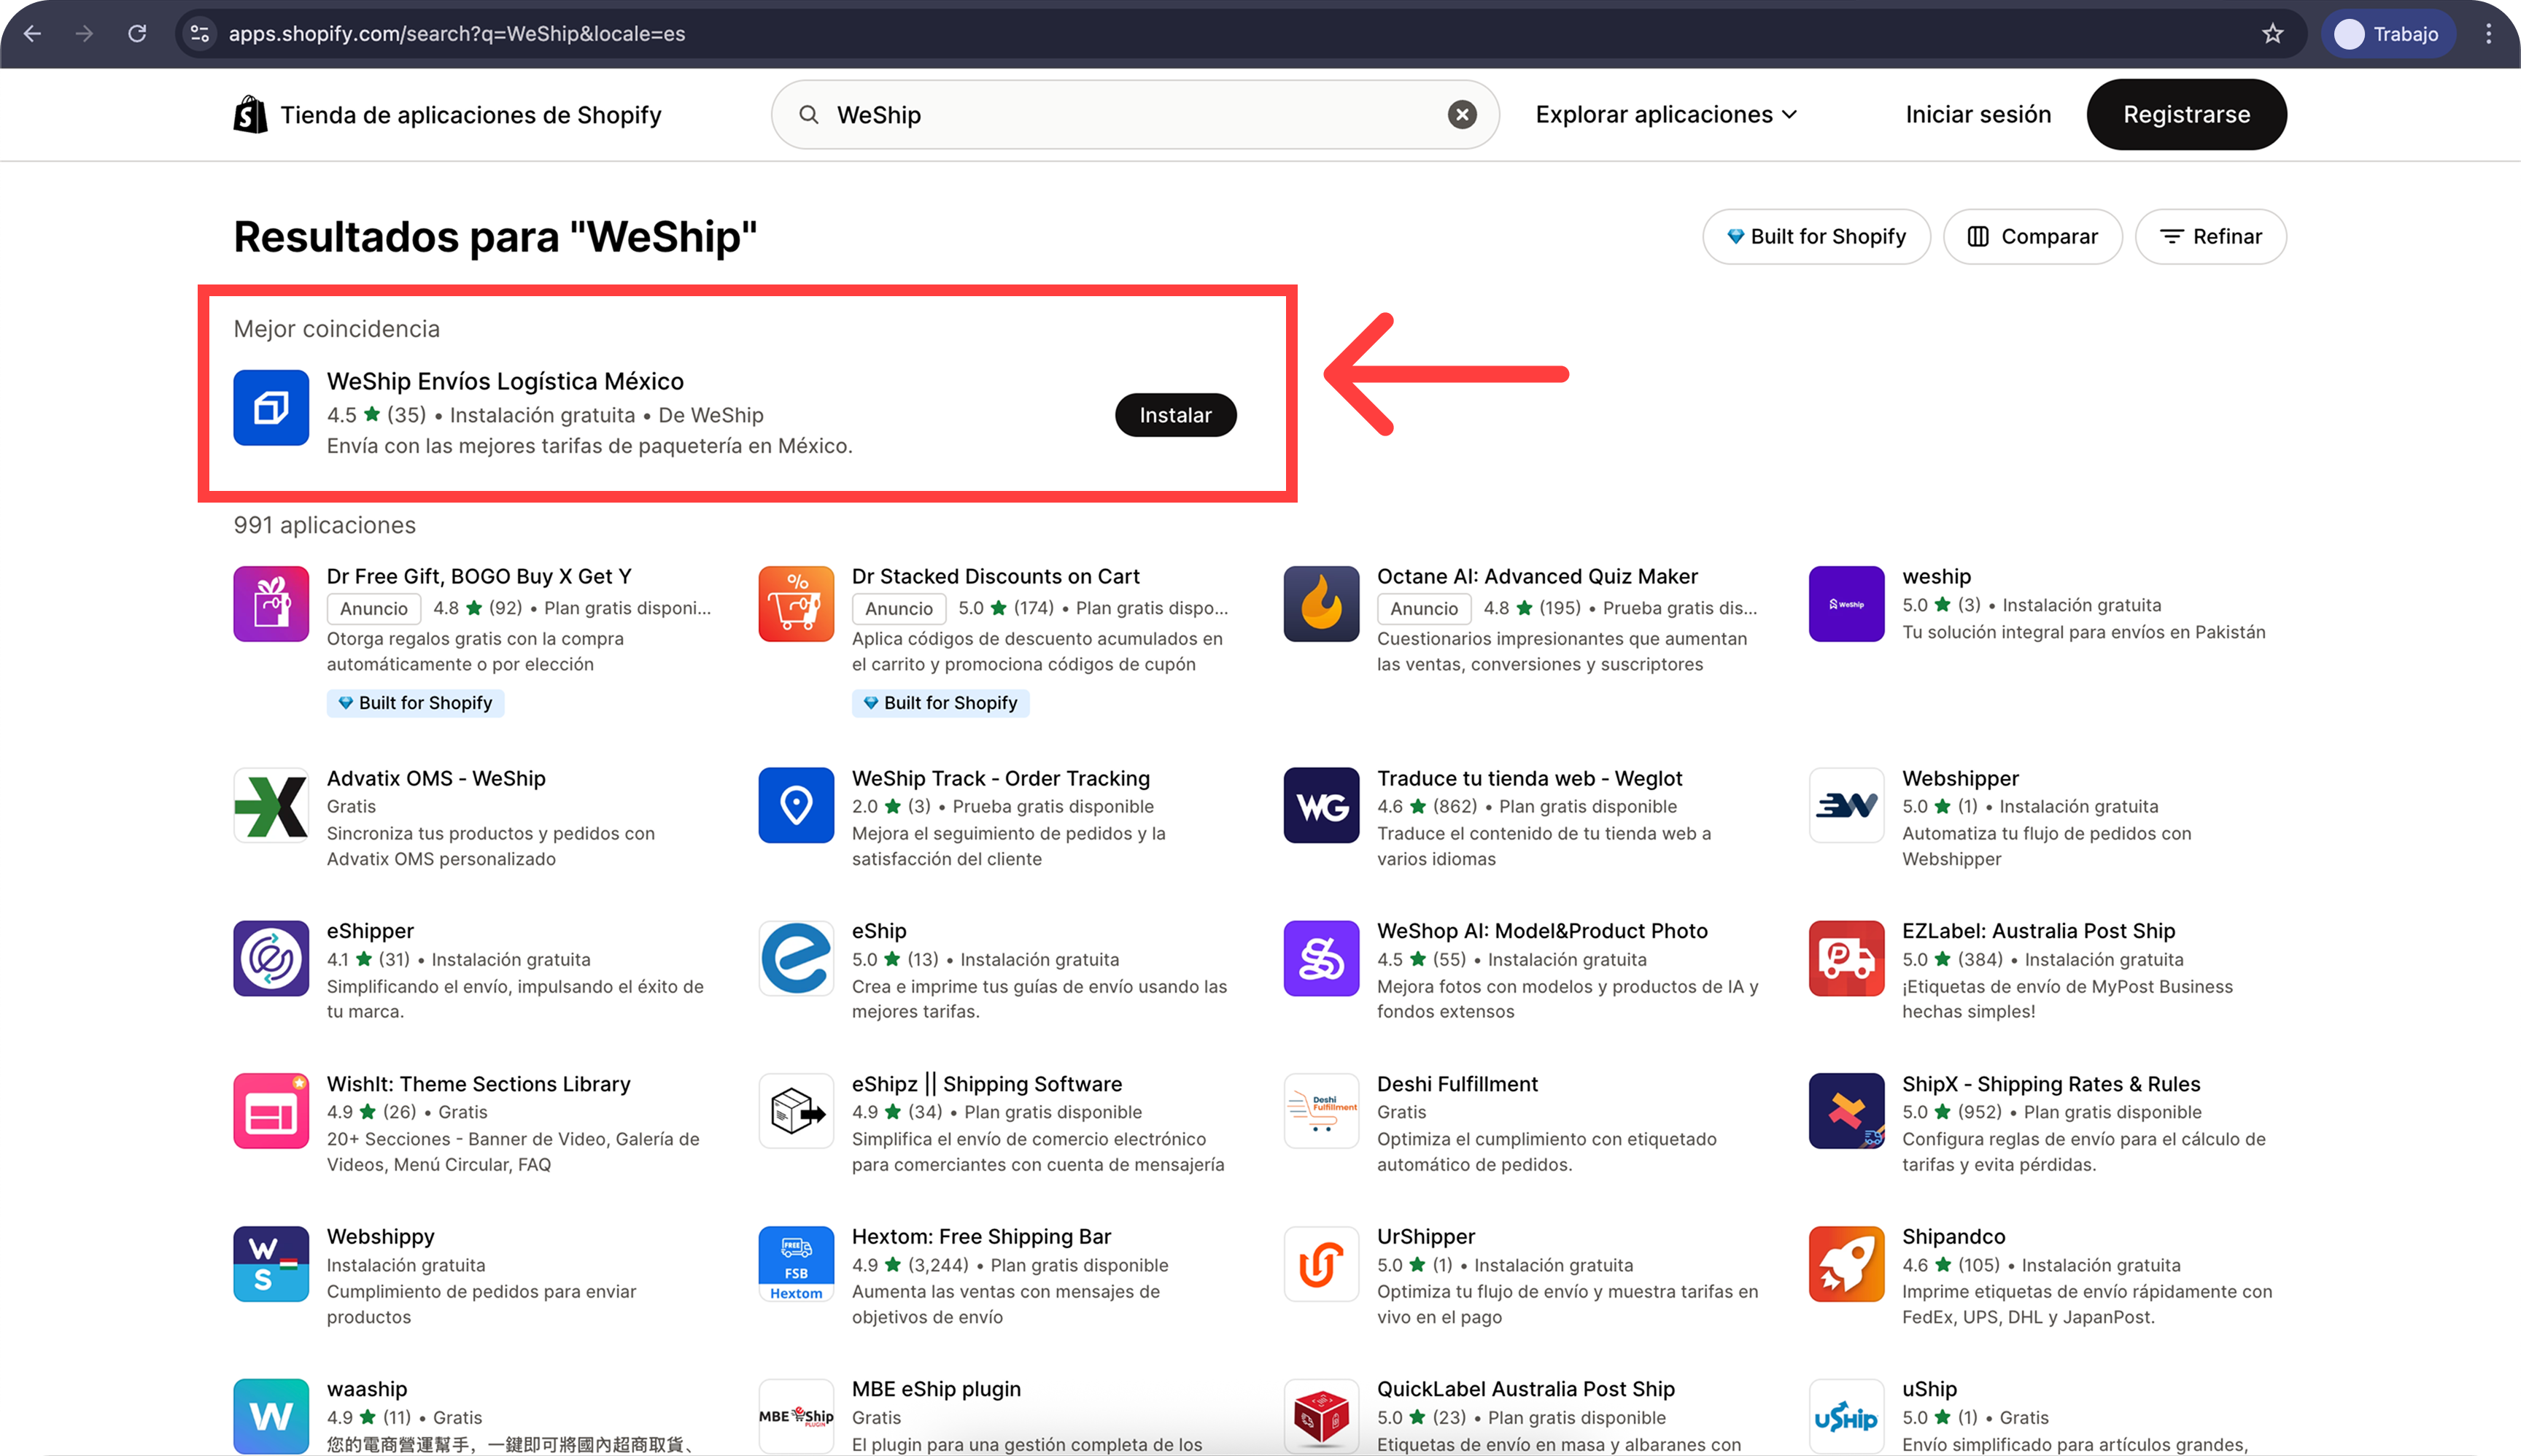Click the Instalar button for WeShip

pos(1175,415)
